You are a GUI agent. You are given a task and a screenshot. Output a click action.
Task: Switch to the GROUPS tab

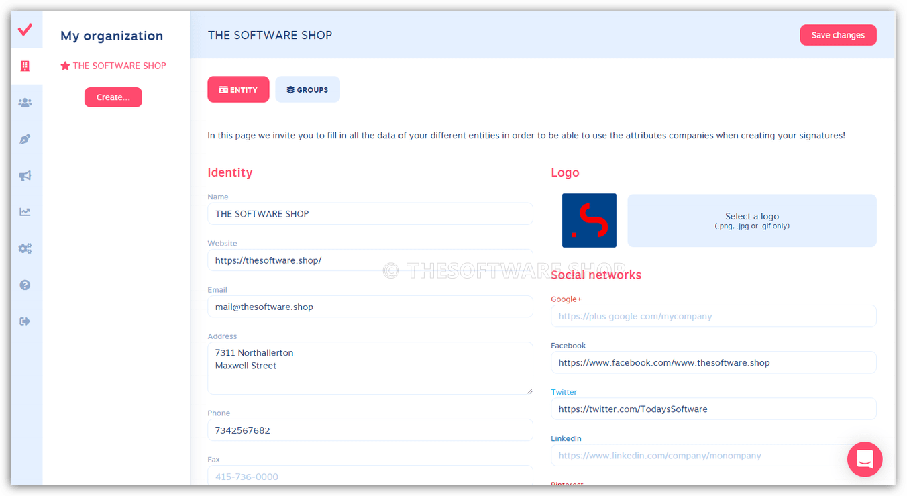[307, 89]
